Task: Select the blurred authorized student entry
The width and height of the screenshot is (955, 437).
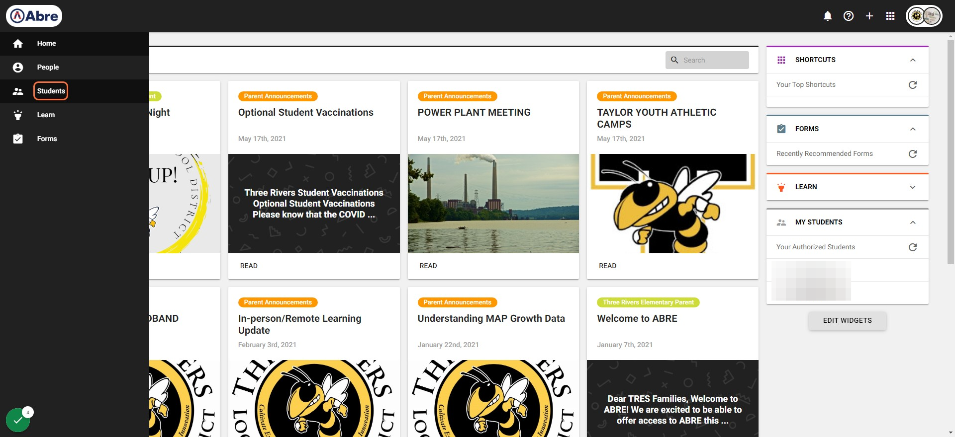Action: tap(811, 281)
